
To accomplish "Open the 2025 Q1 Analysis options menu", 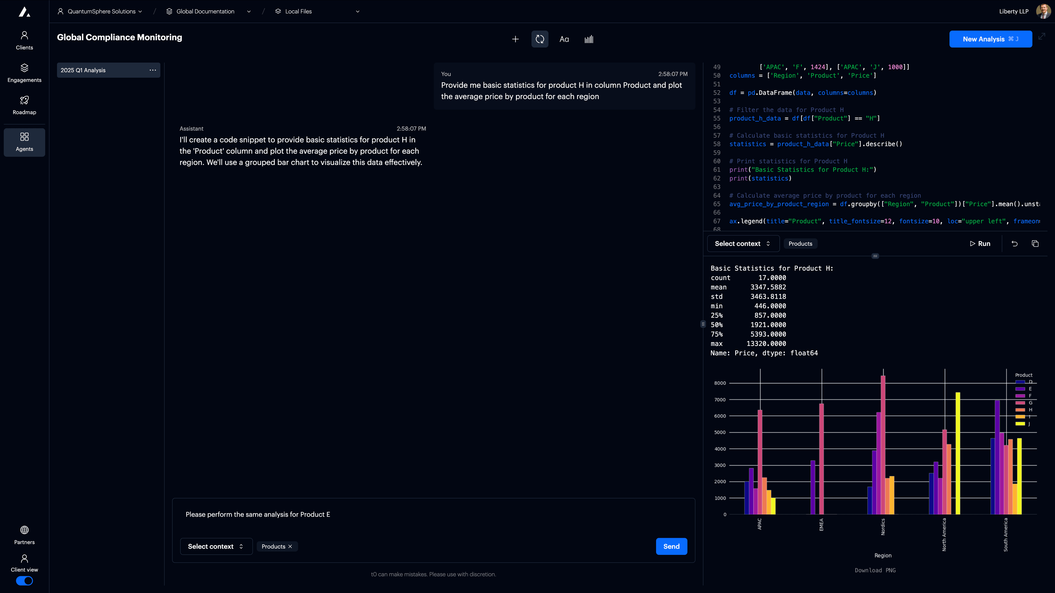I will click(153, 70).
